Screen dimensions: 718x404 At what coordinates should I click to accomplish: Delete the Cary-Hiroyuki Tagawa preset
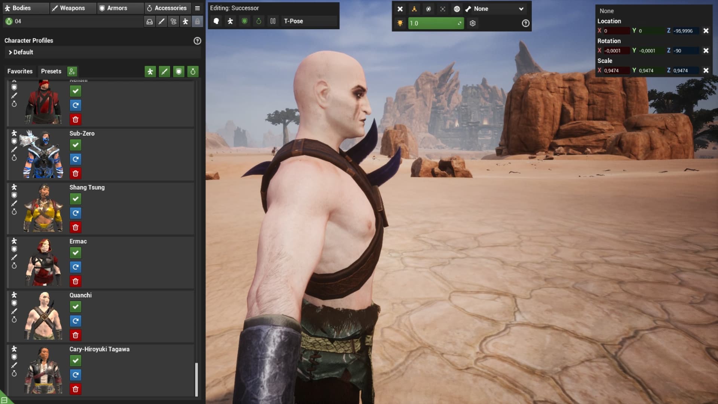click(76, 389)
